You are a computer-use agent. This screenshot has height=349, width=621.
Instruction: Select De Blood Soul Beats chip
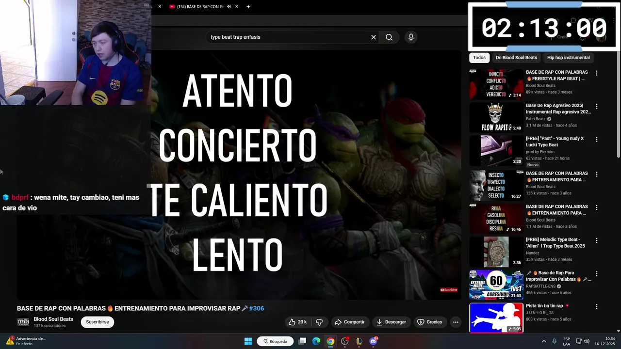[x=516, y=58]
